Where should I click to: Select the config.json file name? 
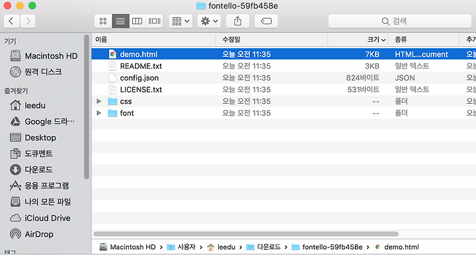pos(139,78)
